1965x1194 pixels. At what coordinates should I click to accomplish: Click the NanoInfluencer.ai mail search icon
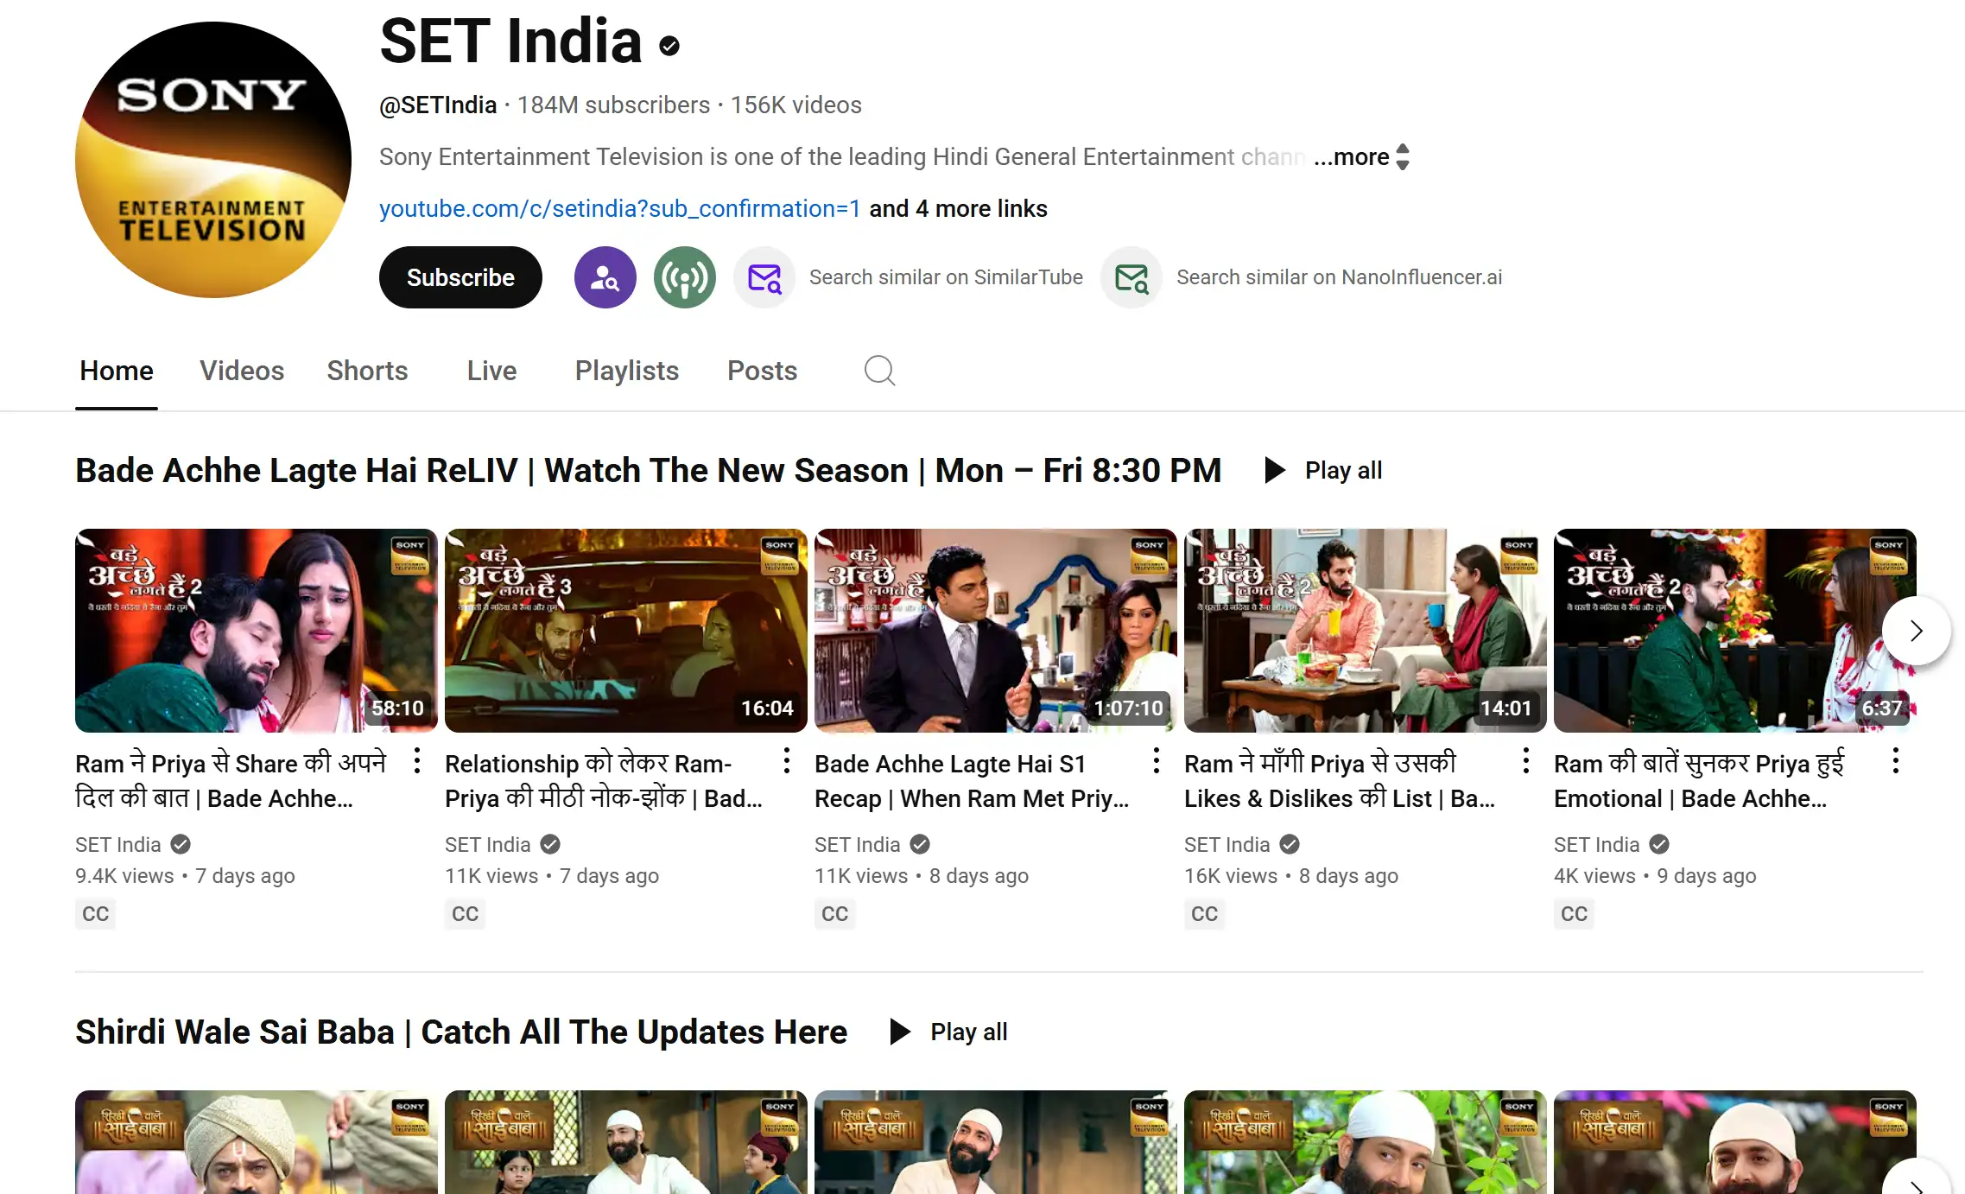(1131, 277)
